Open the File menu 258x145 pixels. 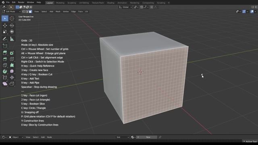coord(8,2)
